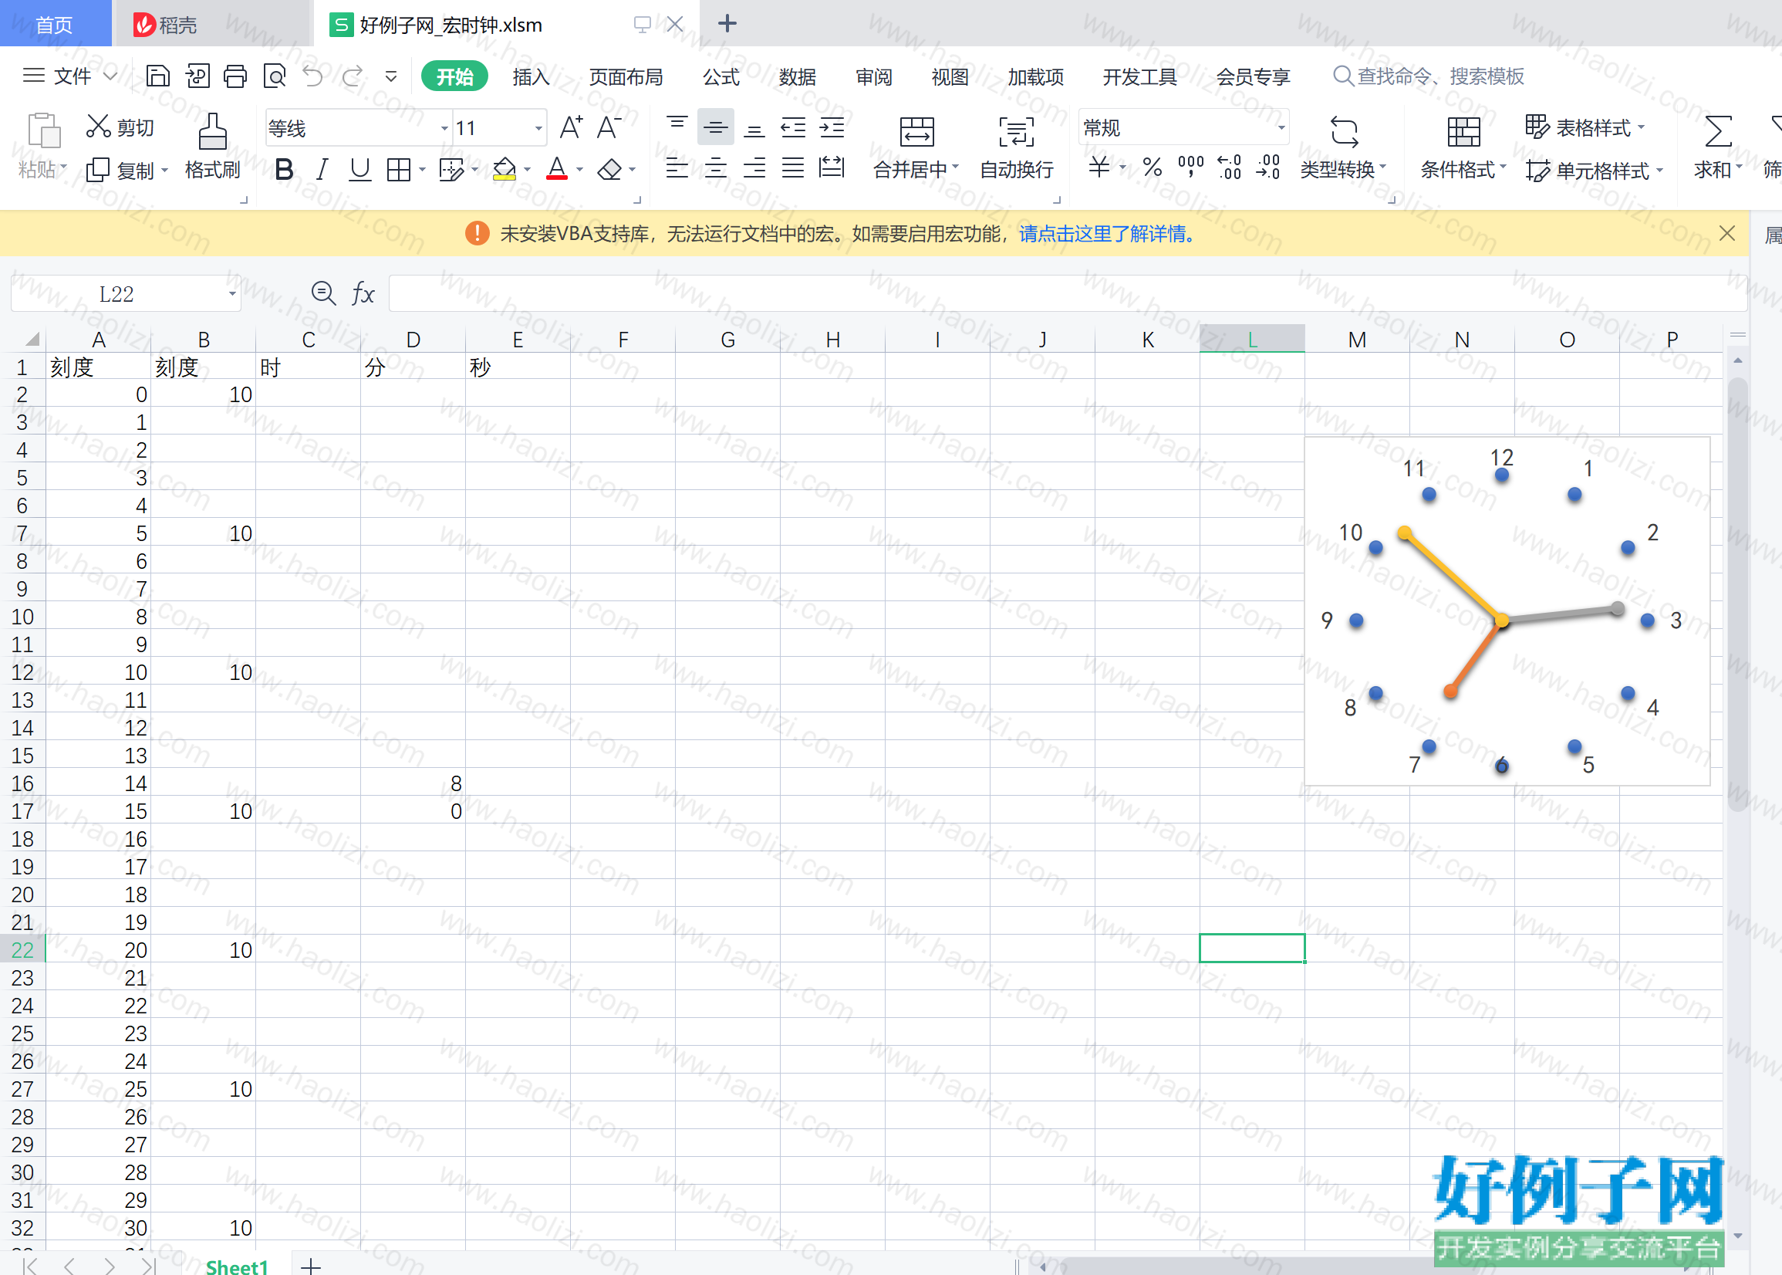Toggle Underline formatting
The width and height of the screenshot is (1782, 1275).
pos(360,169)
